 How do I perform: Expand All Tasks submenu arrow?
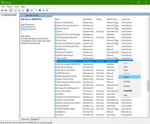tap(139, 81)
